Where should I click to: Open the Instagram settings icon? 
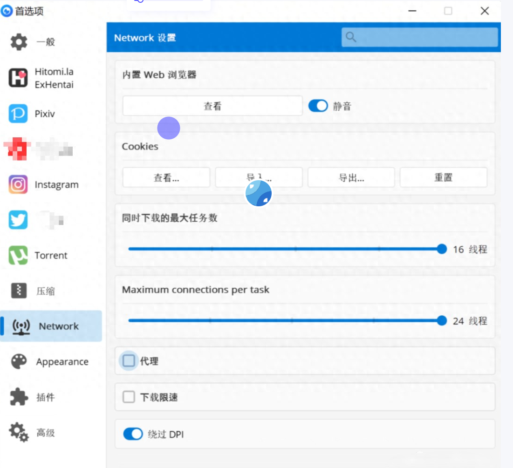18,185
